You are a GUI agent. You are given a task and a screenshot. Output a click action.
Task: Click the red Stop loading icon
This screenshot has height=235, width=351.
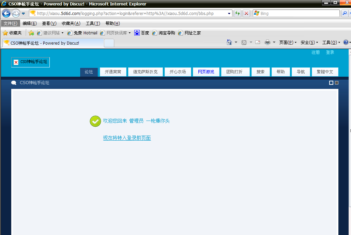pyautogui.click(x=246, y=13)
